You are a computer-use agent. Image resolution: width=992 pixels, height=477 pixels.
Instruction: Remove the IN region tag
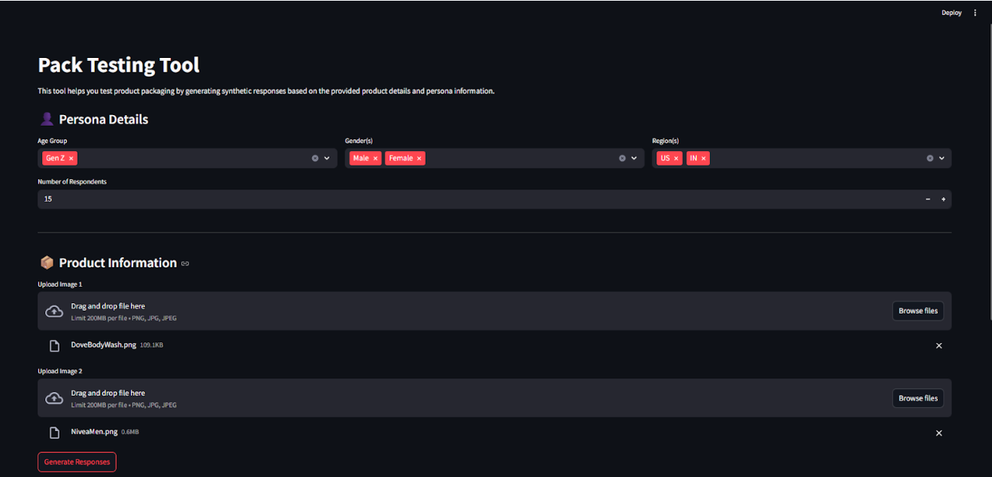point(703,158)
